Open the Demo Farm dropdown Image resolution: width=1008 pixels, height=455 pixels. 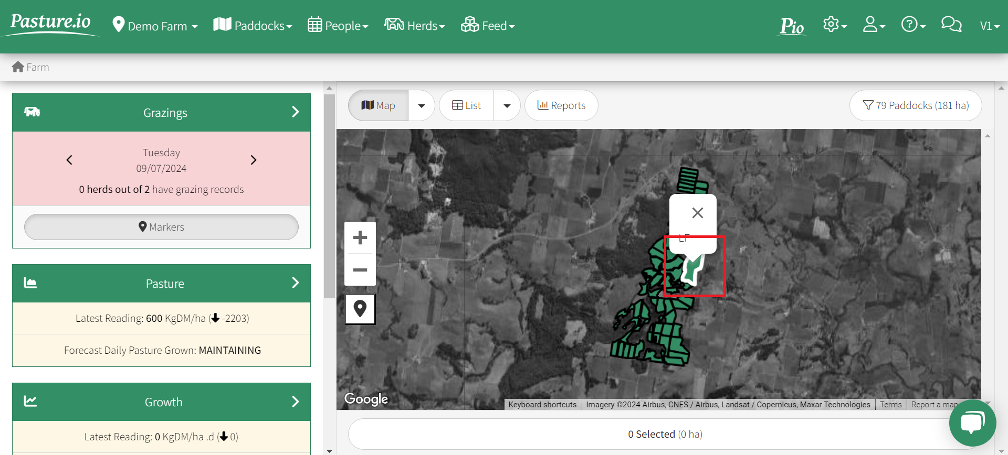coord(155,26)
